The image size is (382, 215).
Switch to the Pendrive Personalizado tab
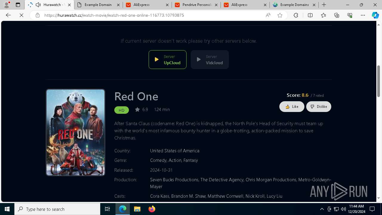196,5
